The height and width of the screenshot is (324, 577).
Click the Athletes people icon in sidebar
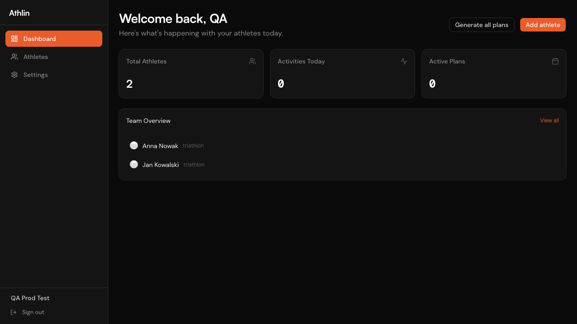(14, 57)
